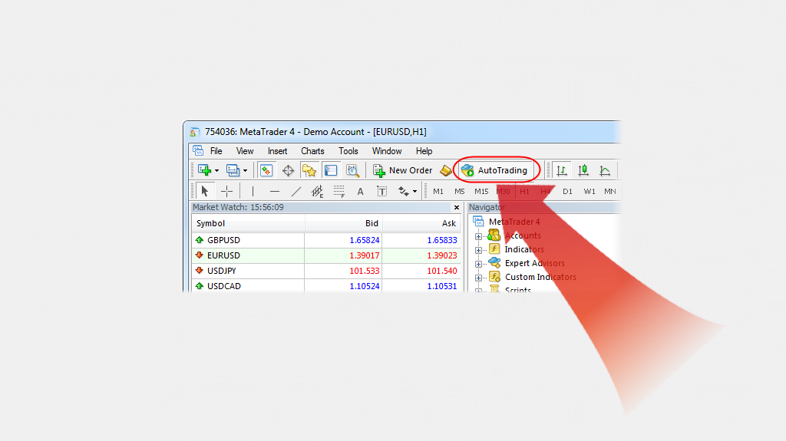This screenshot has height=441, width=786.
Task: Select the M15 timeframe button
Action: coord(481,191)
